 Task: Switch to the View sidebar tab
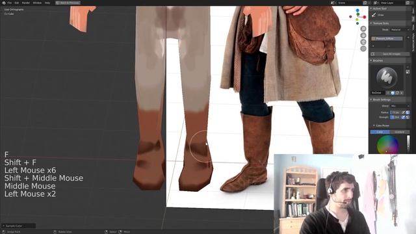pyautogui.click(x=413, y=27)
